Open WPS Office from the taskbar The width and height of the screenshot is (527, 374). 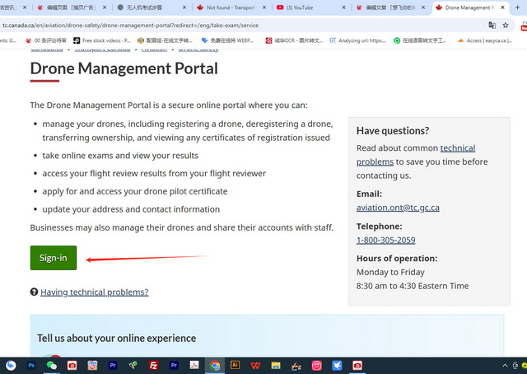click(255, 365)
